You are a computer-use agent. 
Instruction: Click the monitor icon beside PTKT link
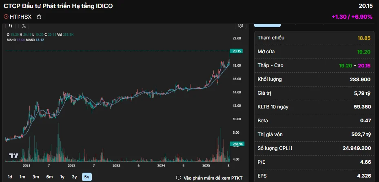(179, 178)
